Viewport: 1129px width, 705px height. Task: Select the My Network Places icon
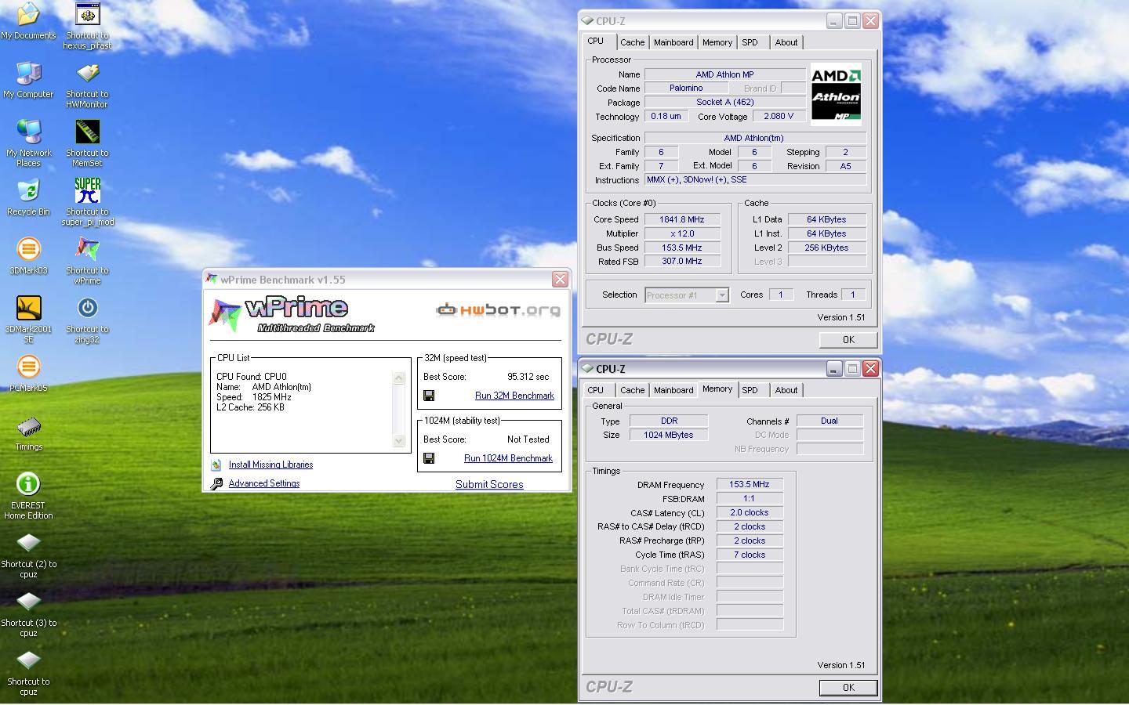pos(28,132)
